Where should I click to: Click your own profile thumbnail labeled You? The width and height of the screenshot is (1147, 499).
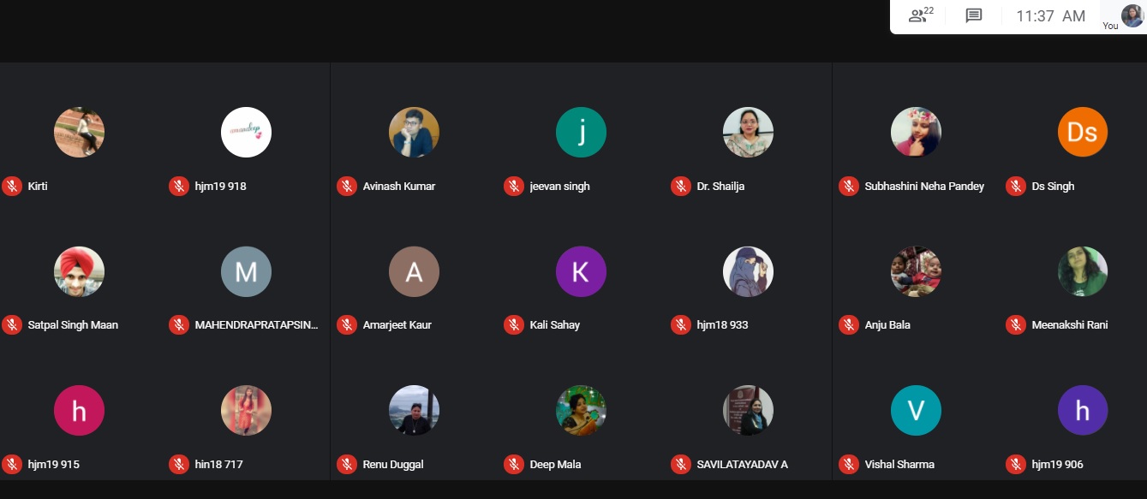pyautogui.click(x=1132, y=15)
